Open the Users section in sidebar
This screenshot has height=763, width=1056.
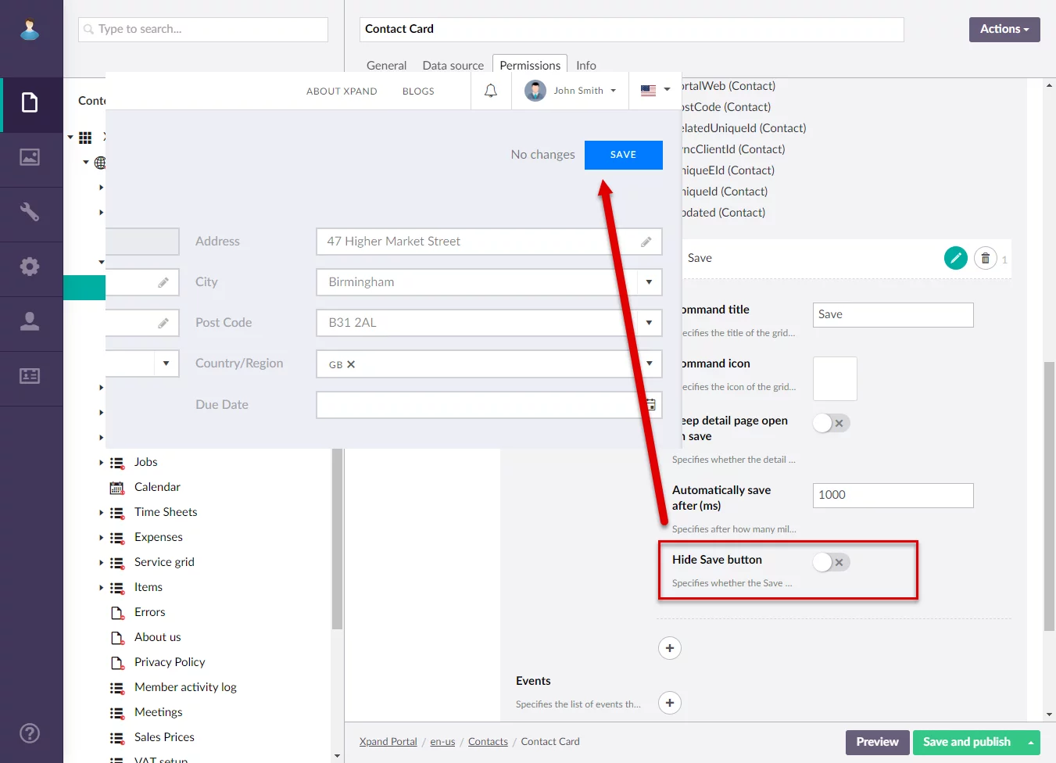30,321
